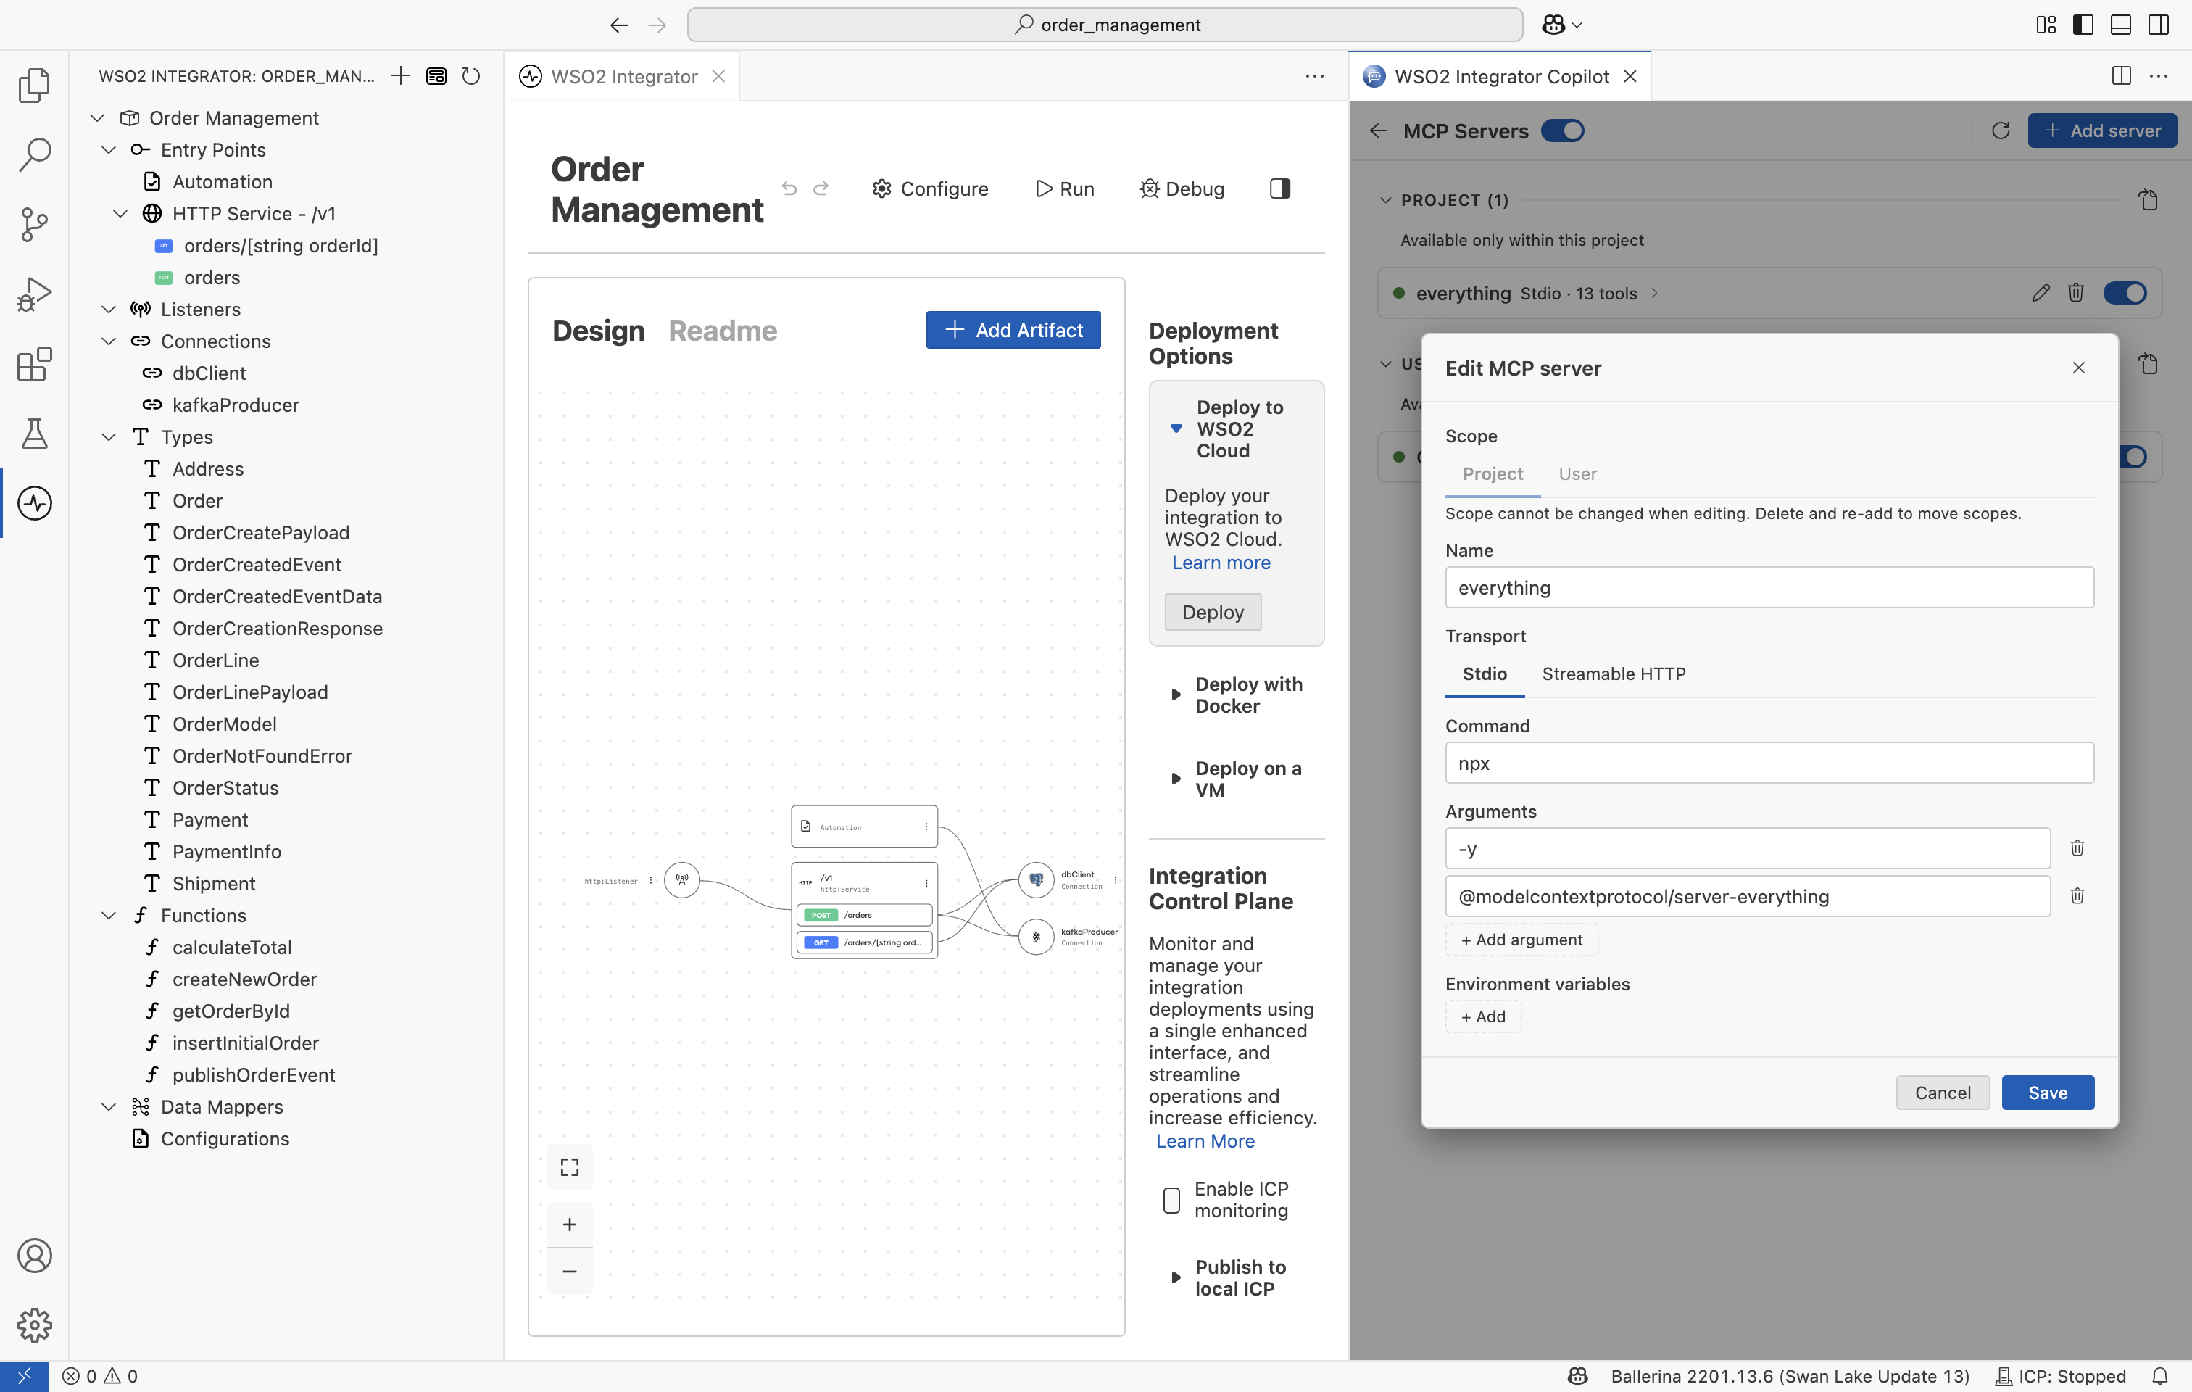
Task: Select the WSO2 Integrator editor tab
Action: coord(623,76)
